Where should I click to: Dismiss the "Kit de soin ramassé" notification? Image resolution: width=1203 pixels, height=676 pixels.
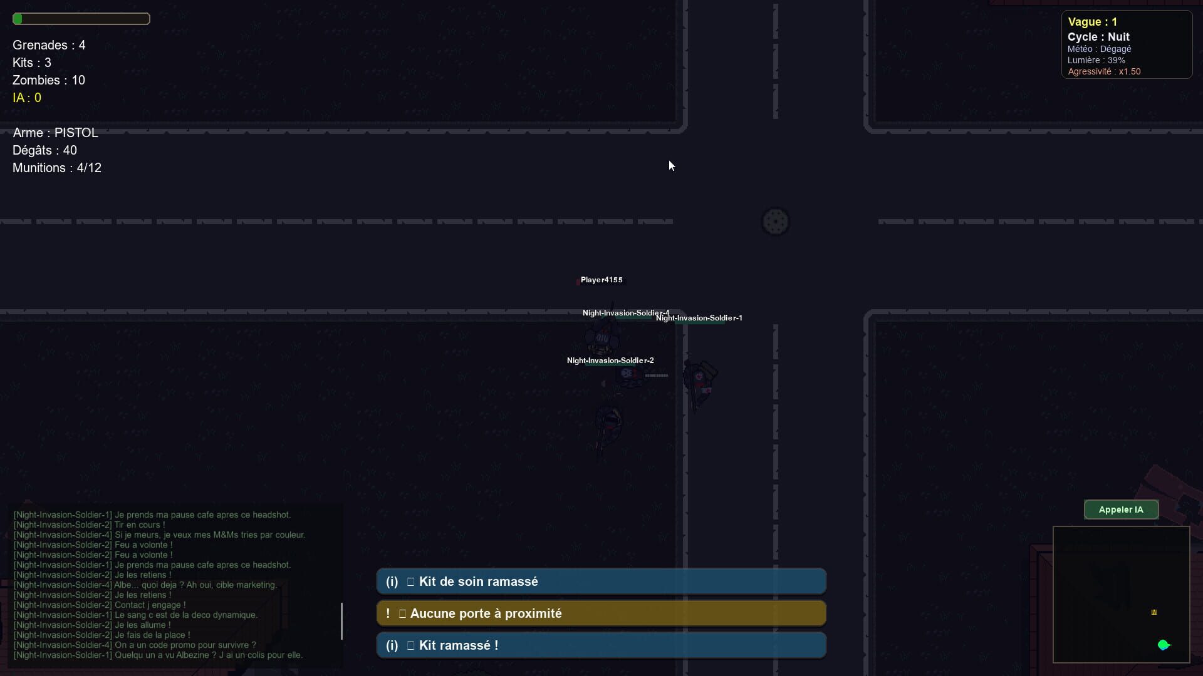pyautogui.click(x=601, y=581)
